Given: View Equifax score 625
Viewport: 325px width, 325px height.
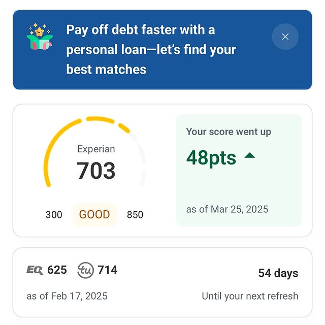Looking at the screenshot, I should [x=57, y=270].
